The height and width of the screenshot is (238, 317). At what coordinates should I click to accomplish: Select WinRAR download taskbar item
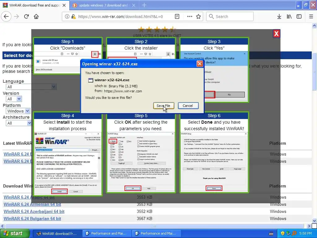57,234
